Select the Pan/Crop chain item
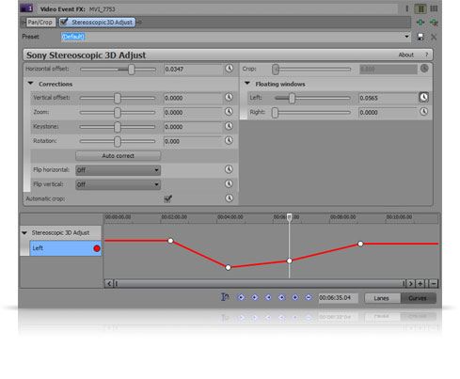Viewport: 460px width, 379px height. (x=40, y=23)
